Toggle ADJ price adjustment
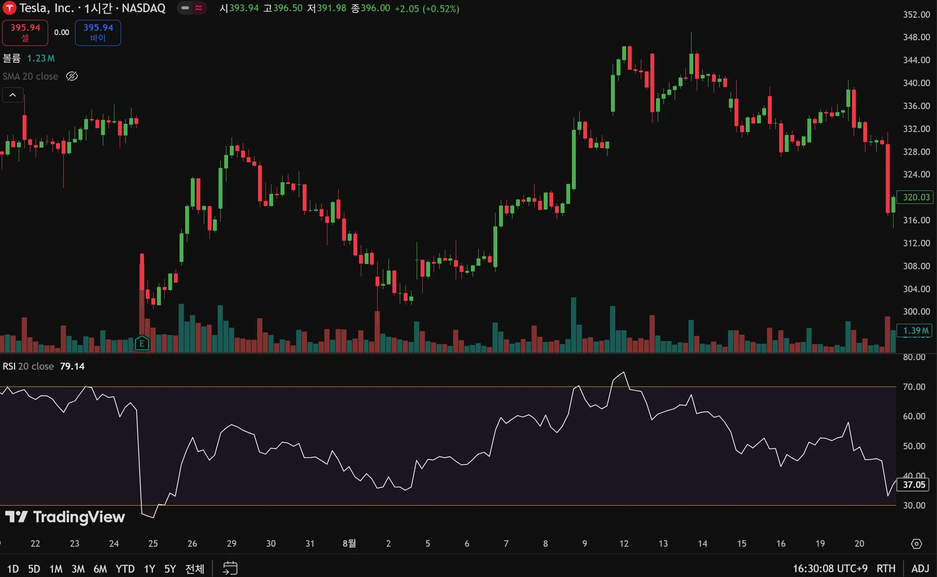937x577 pixels. point(920,568)
